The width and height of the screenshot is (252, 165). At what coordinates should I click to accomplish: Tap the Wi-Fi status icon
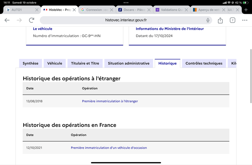coord(229,3)
